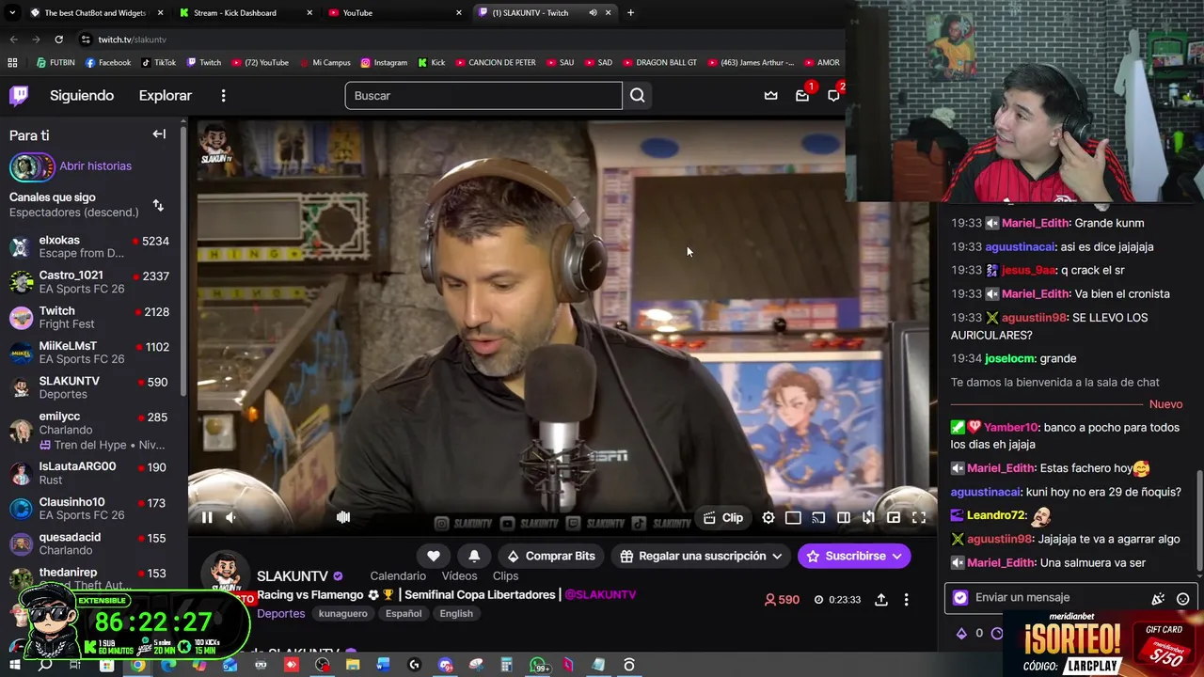This screenshot has width=1204, height=677.
Task: Toggle the pop-out mini player
Action: pos(894,517)
